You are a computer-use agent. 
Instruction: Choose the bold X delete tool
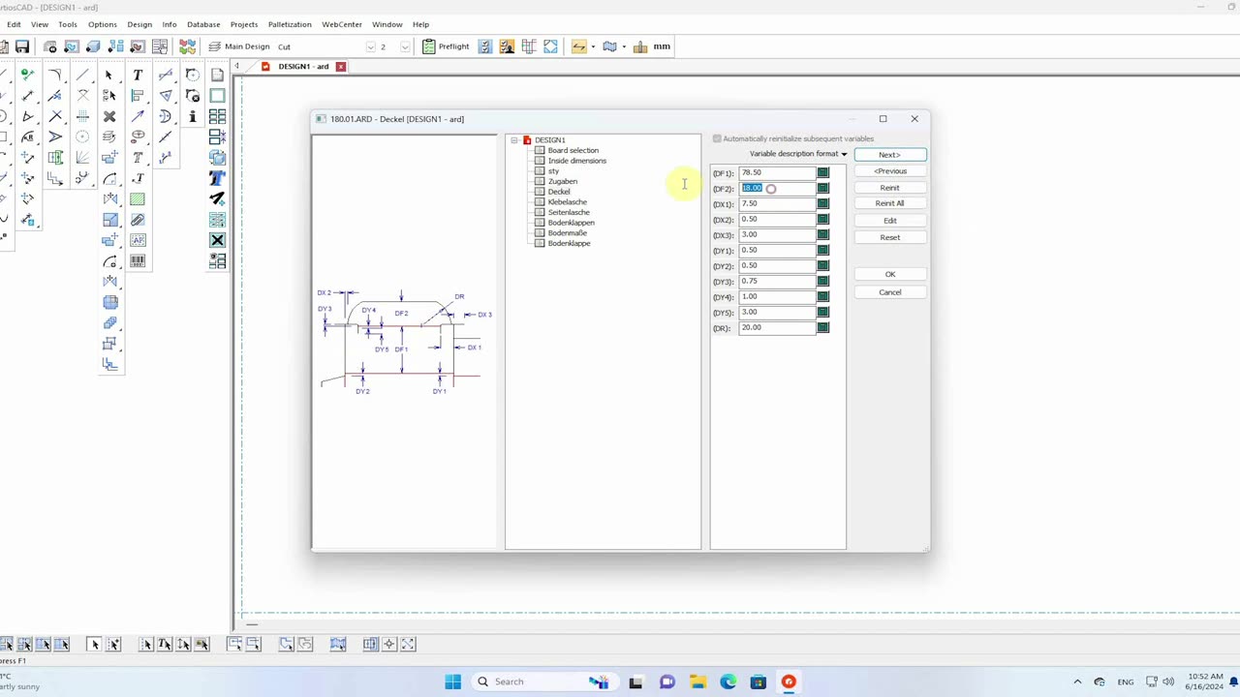tap(109, 116)
